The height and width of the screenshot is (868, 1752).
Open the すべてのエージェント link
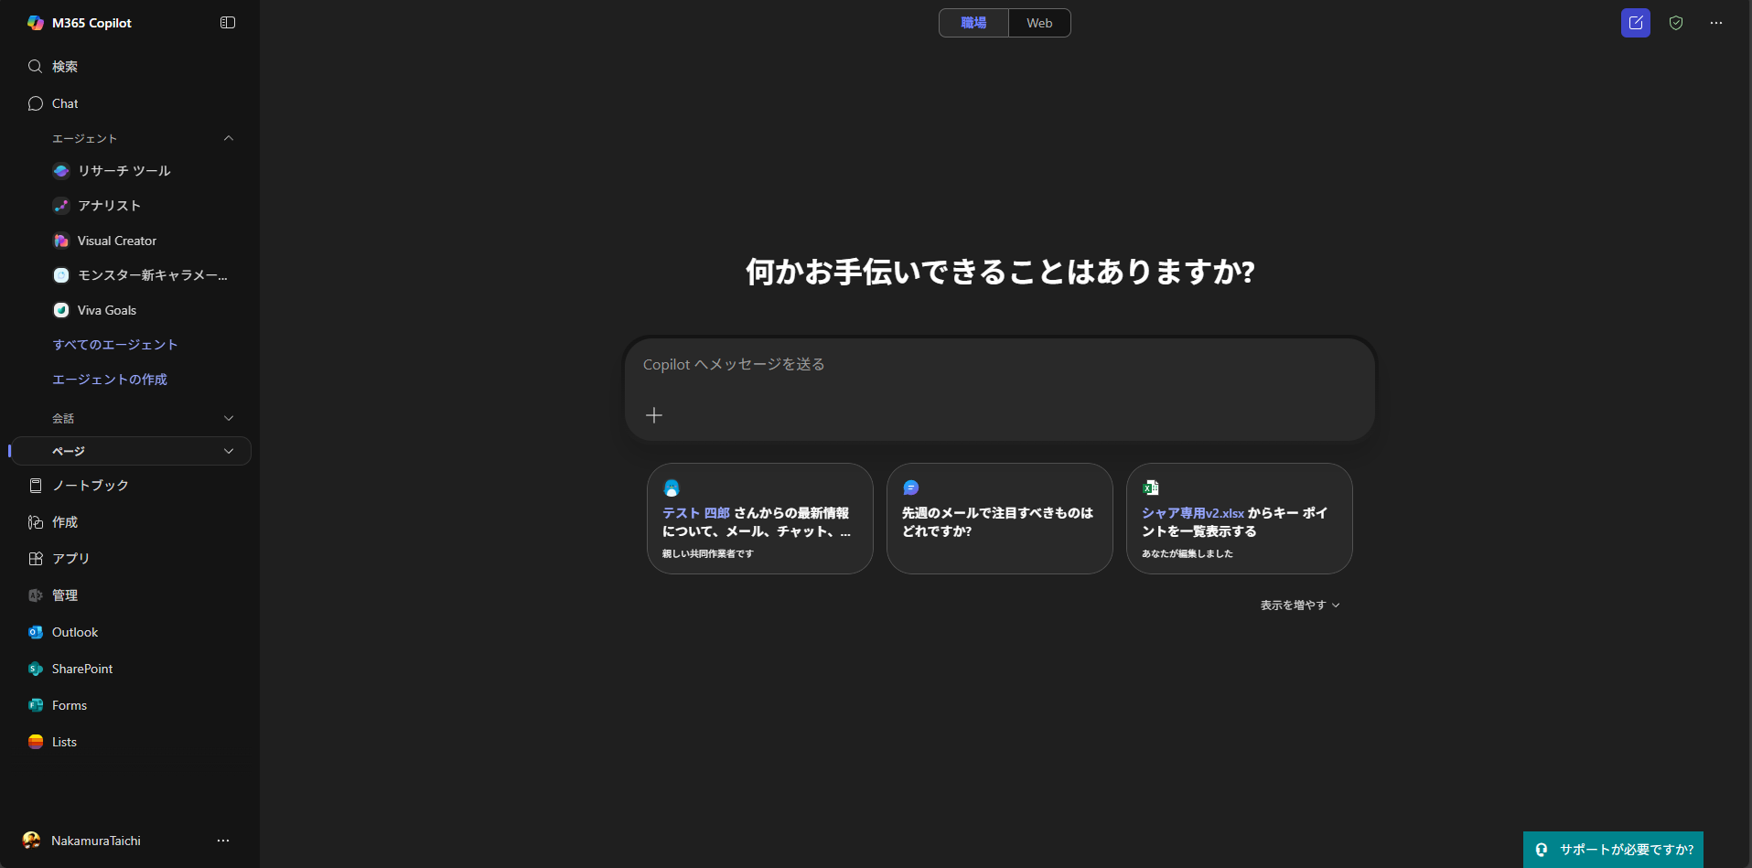pyautogui.click(x=115, y=345)
